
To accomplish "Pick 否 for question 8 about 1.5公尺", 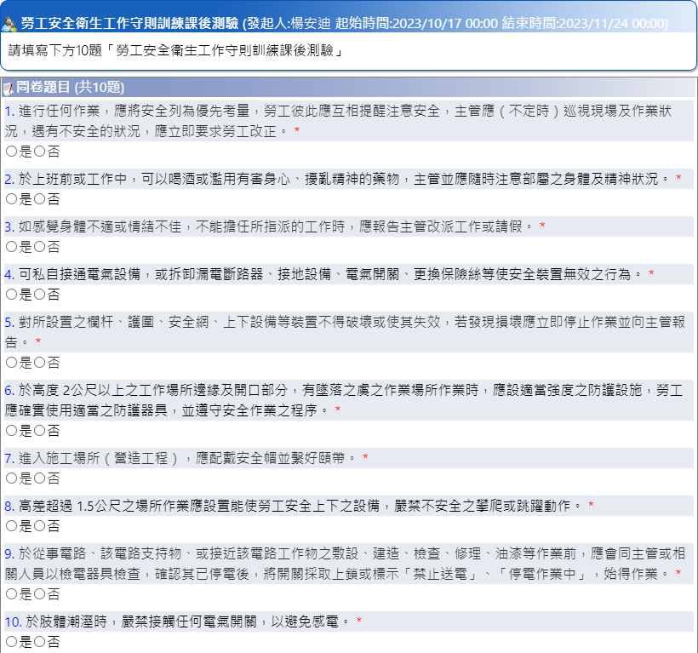I will 40,526.
